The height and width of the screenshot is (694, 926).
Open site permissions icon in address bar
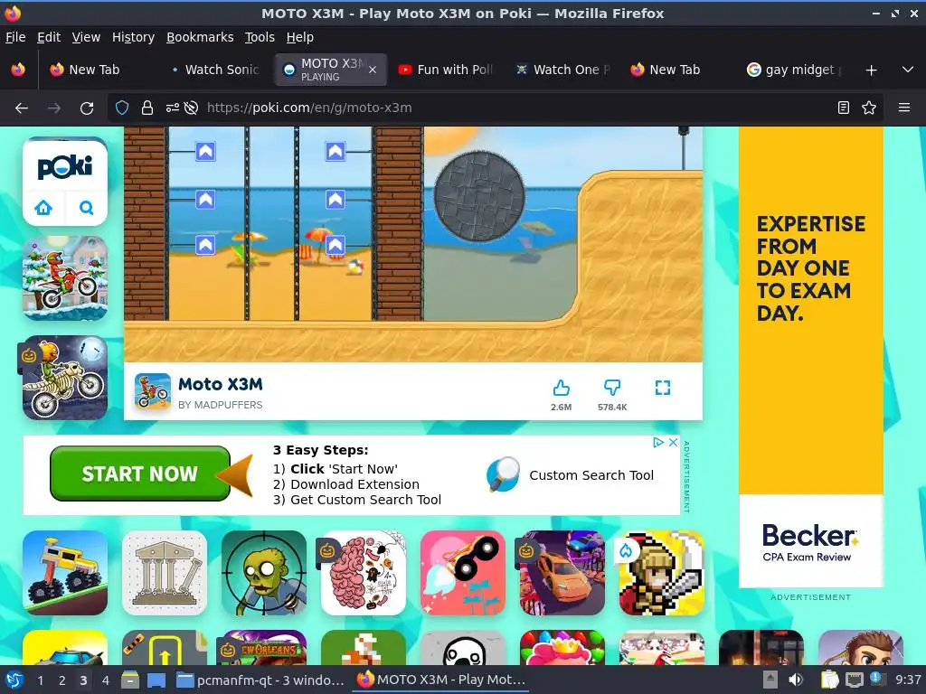(172, 108)
